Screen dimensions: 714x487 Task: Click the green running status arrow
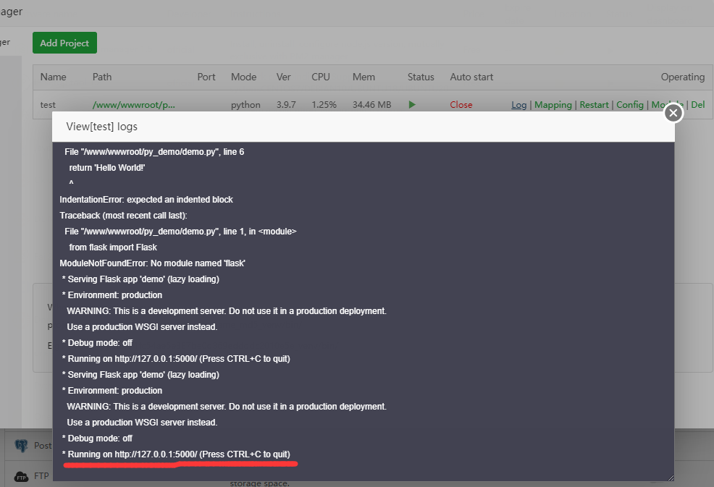pyautogui.click(x=412, y=104)
